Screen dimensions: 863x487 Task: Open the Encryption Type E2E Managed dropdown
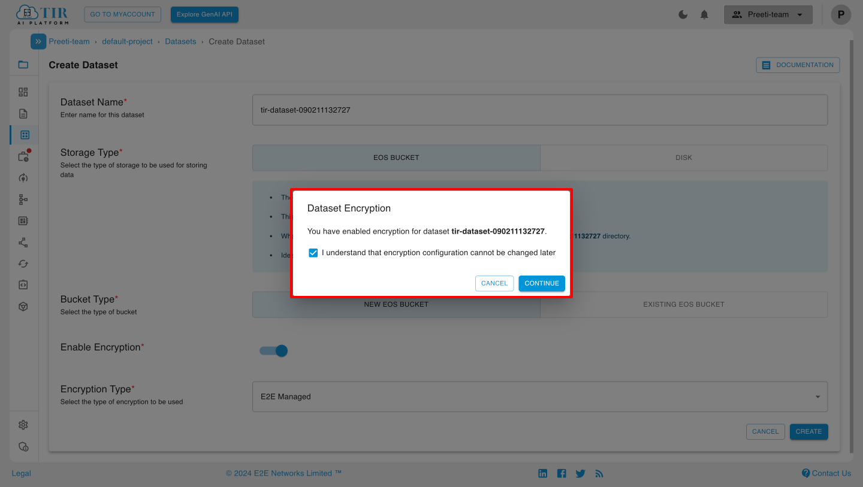(x=540, y=397)
